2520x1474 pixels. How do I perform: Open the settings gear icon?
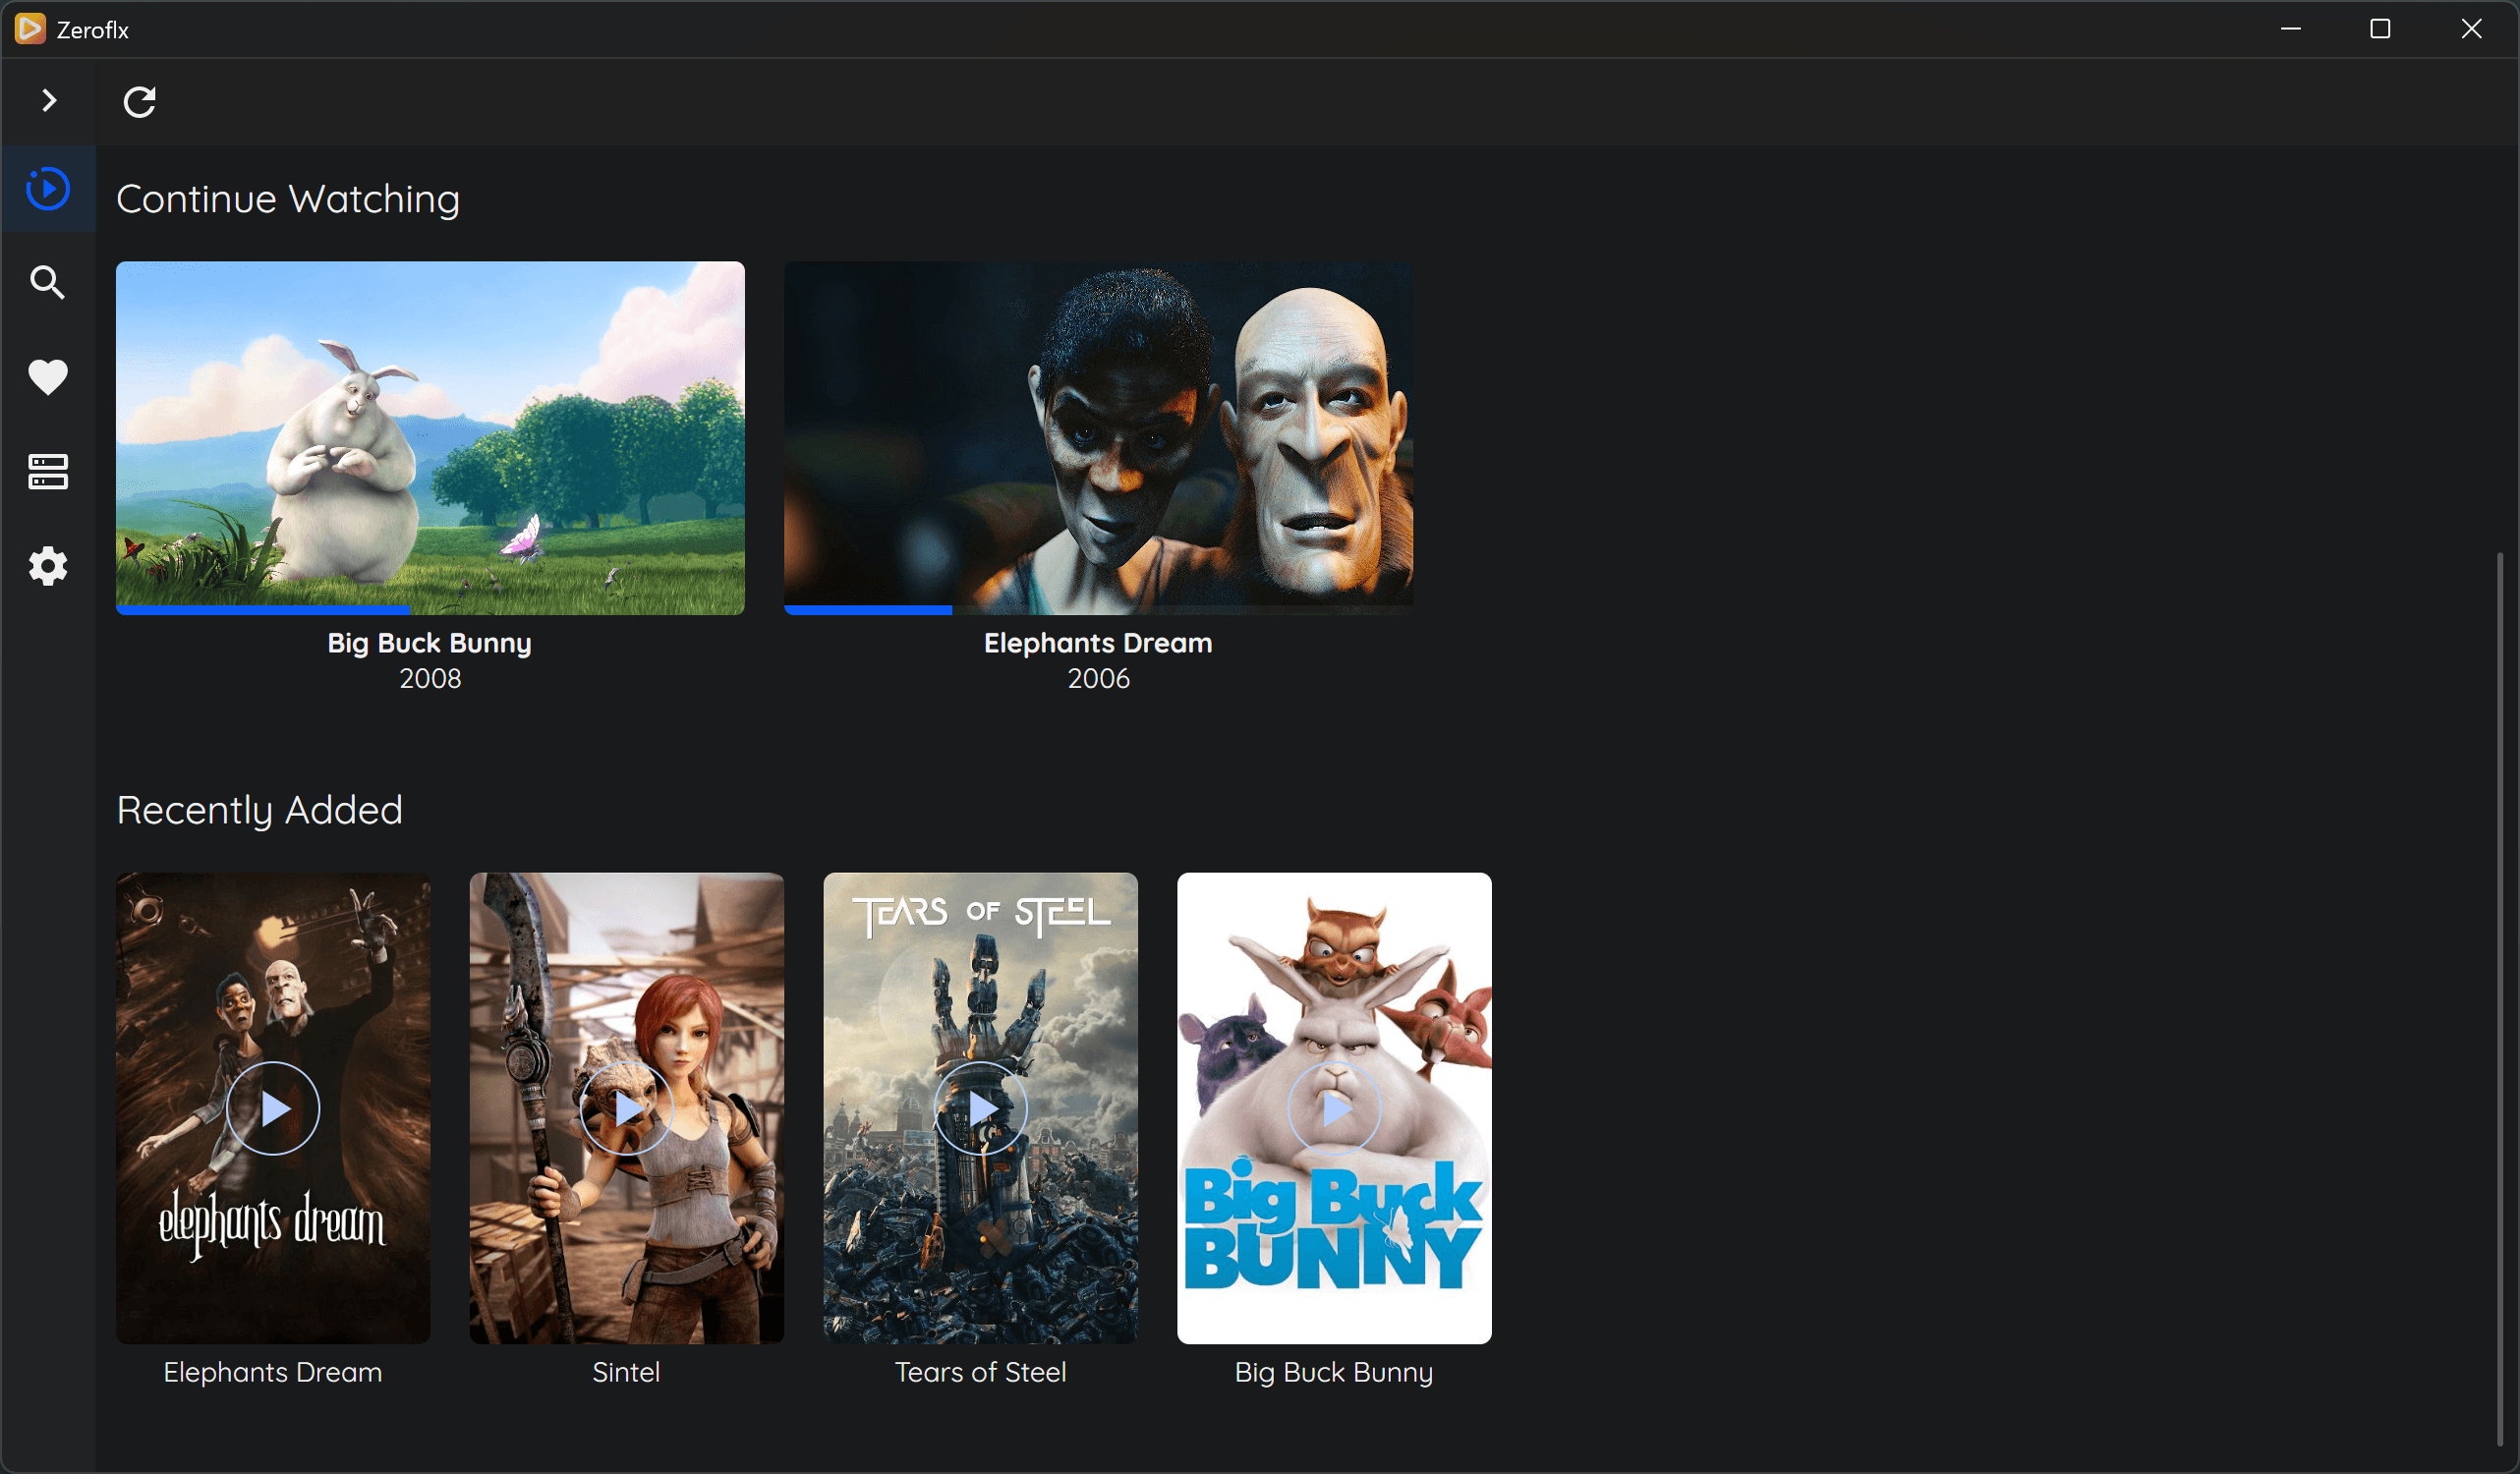coord(48,567)
